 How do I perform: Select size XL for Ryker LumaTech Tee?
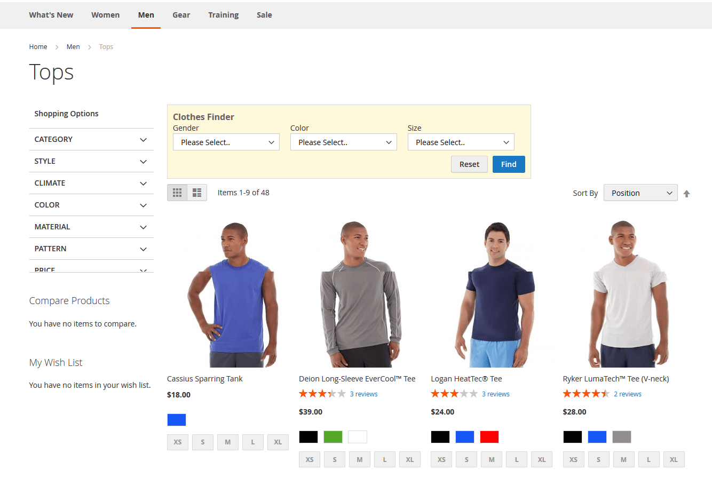[674, 459]
